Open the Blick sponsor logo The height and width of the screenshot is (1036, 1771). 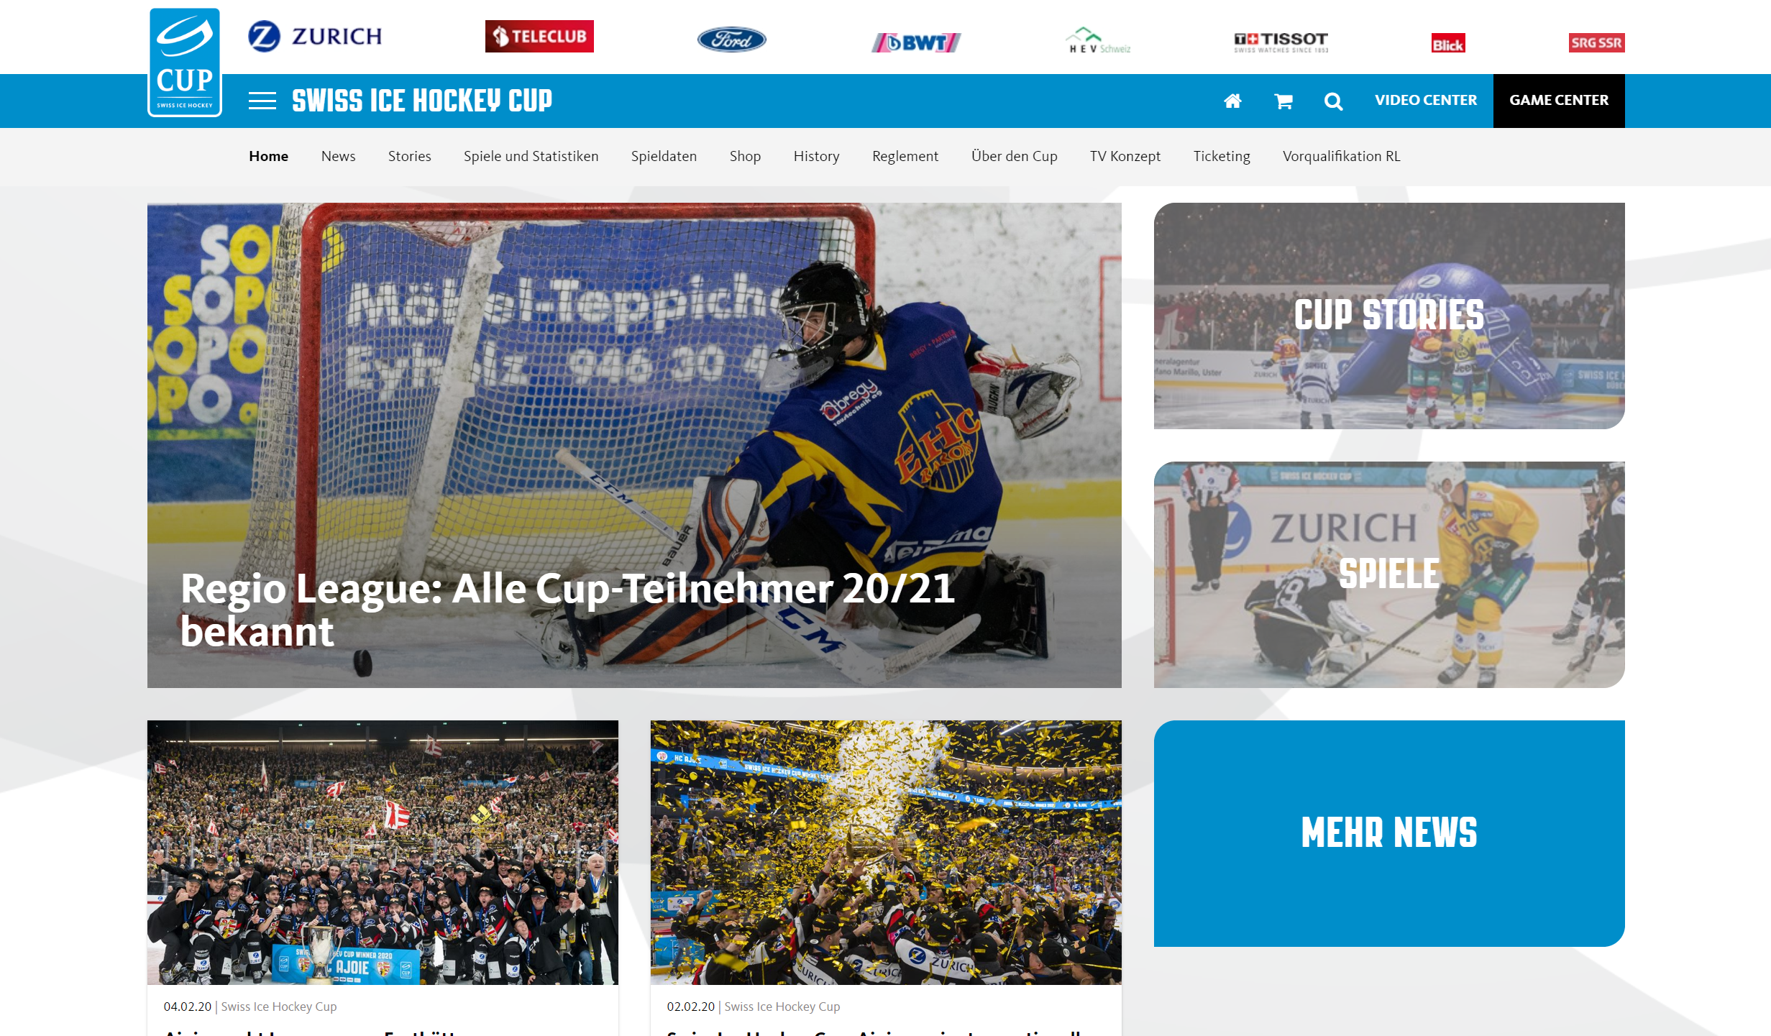[x=1448, y=44]
